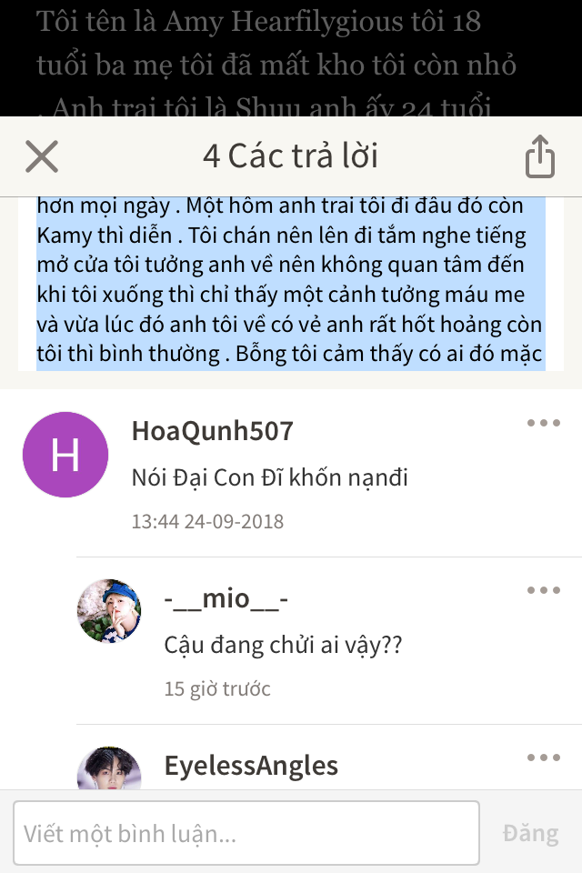
Task: Open EyelessAngles username profile
Action: tap(251, 766)
